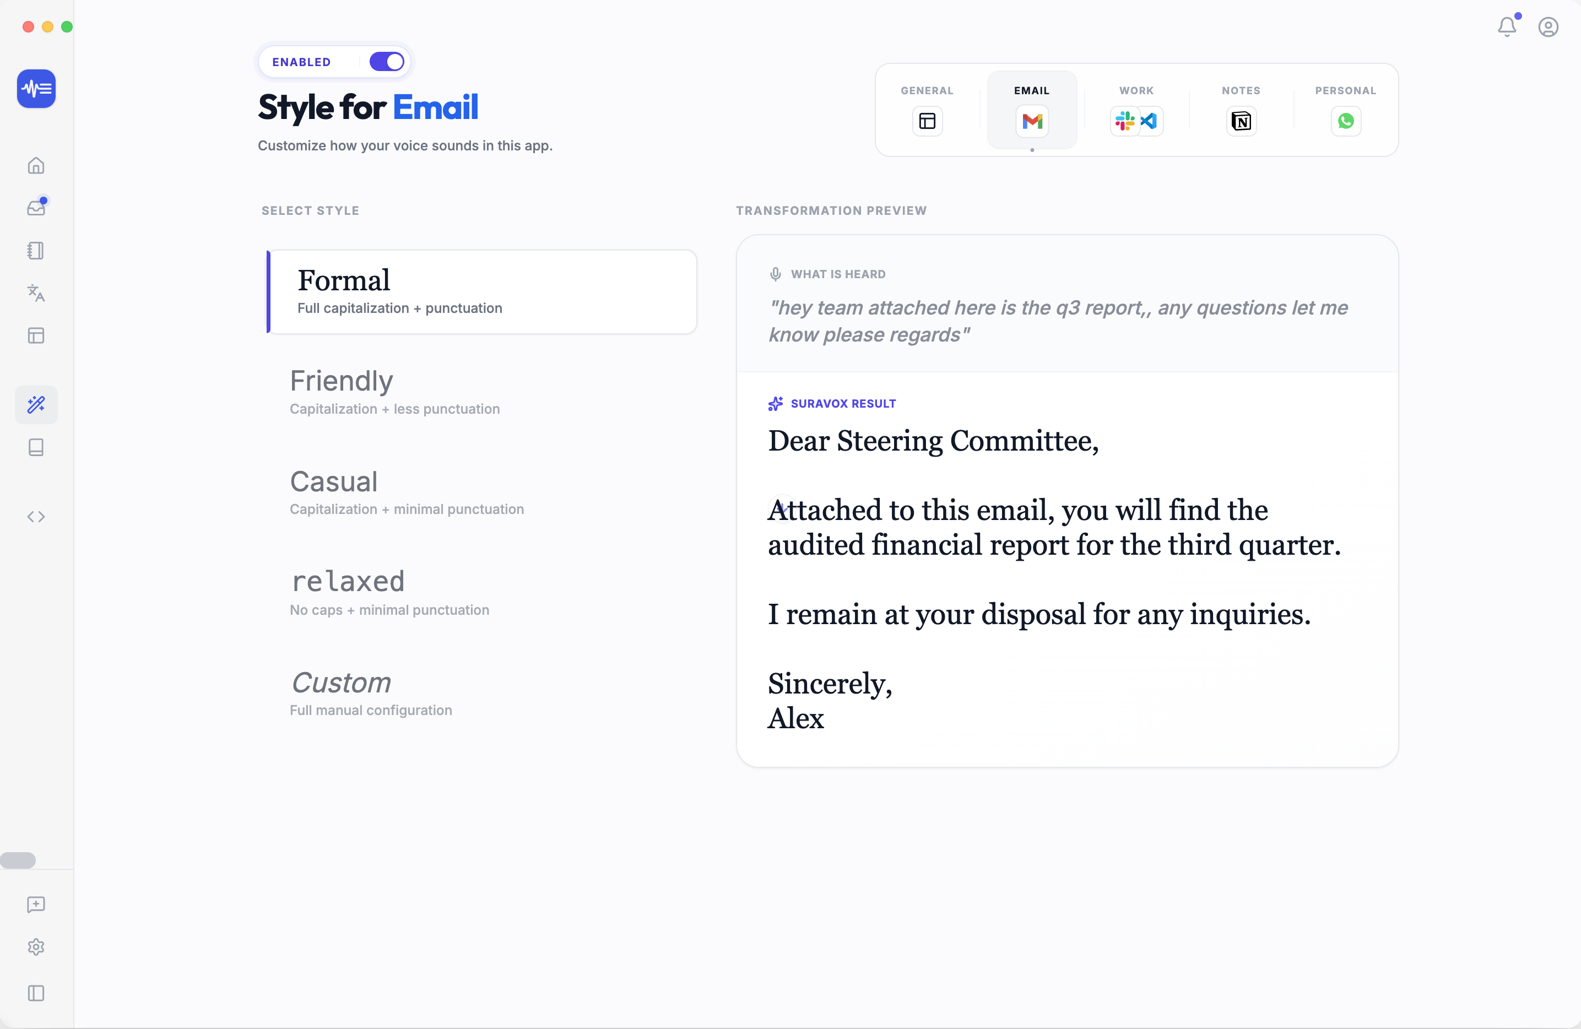
Task: Open the settings gear icon
Action: tap(36, 946)
